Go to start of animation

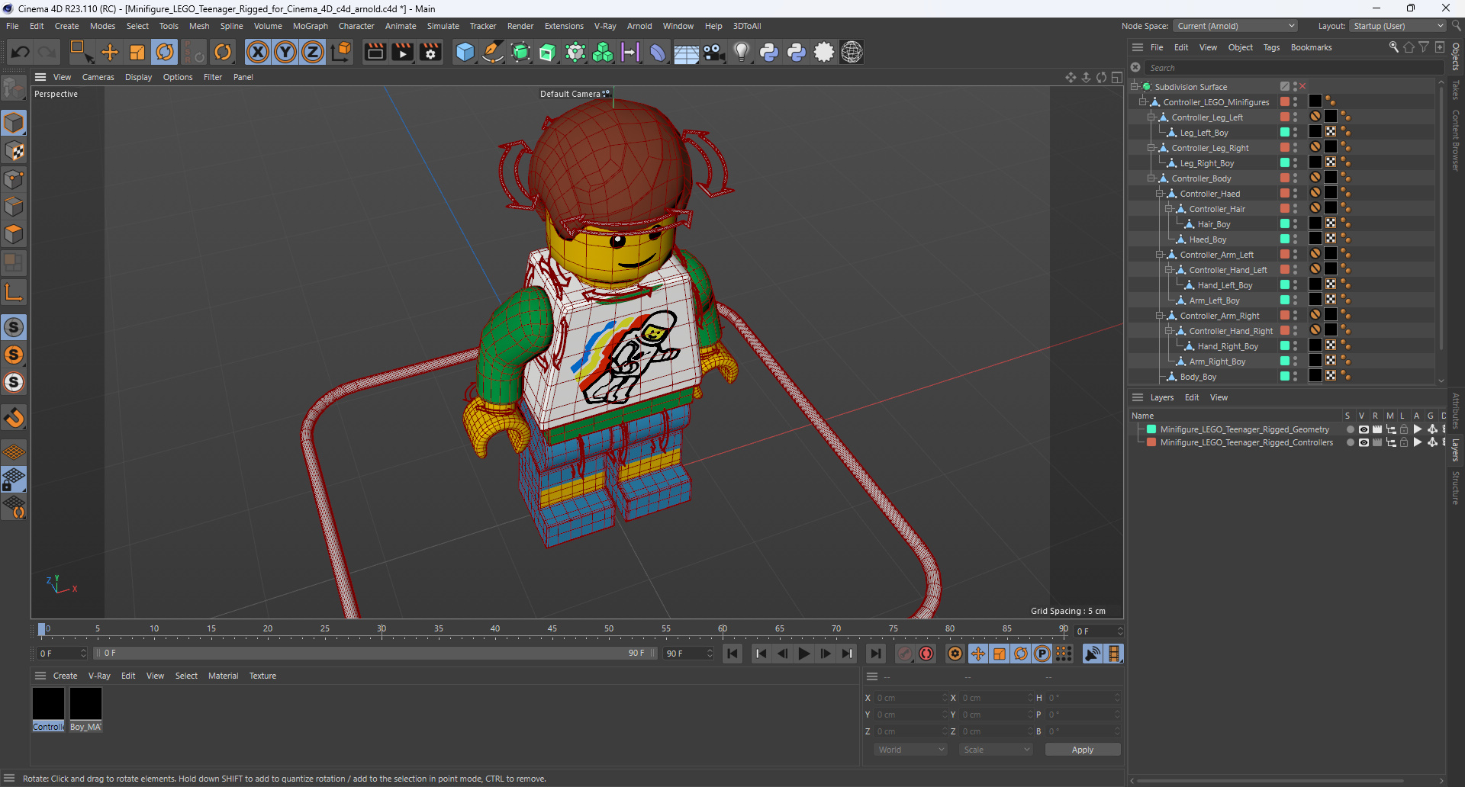732,654
